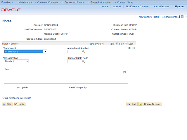Select customer ID SPN0000002 text
Viewport: 187px width, 140px height.
point(51,29)
